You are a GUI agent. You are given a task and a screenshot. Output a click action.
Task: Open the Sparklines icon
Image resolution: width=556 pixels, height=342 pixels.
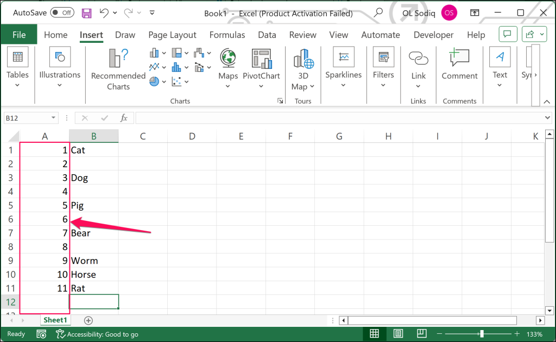pyautogui.click(x=344, y=56)
